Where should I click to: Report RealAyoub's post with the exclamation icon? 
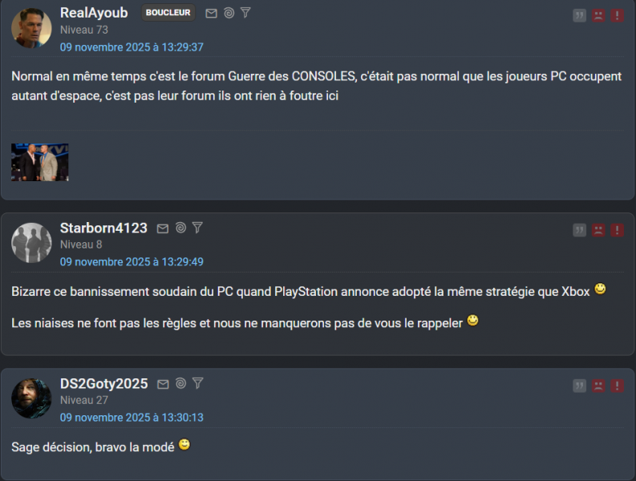[617, 15]
